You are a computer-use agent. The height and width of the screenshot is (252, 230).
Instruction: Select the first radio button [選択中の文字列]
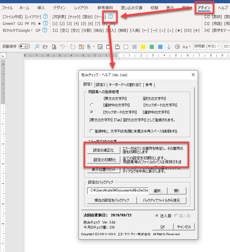click(x=92, y=105)
